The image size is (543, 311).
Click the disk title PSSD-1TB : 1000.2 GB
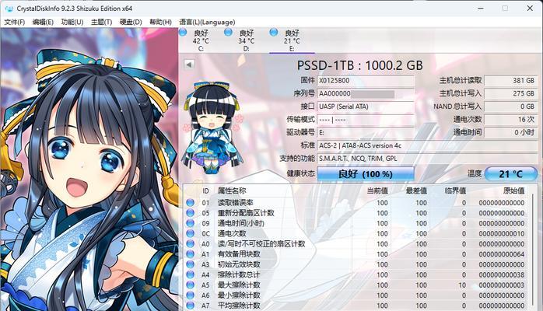tap(360, 65)
